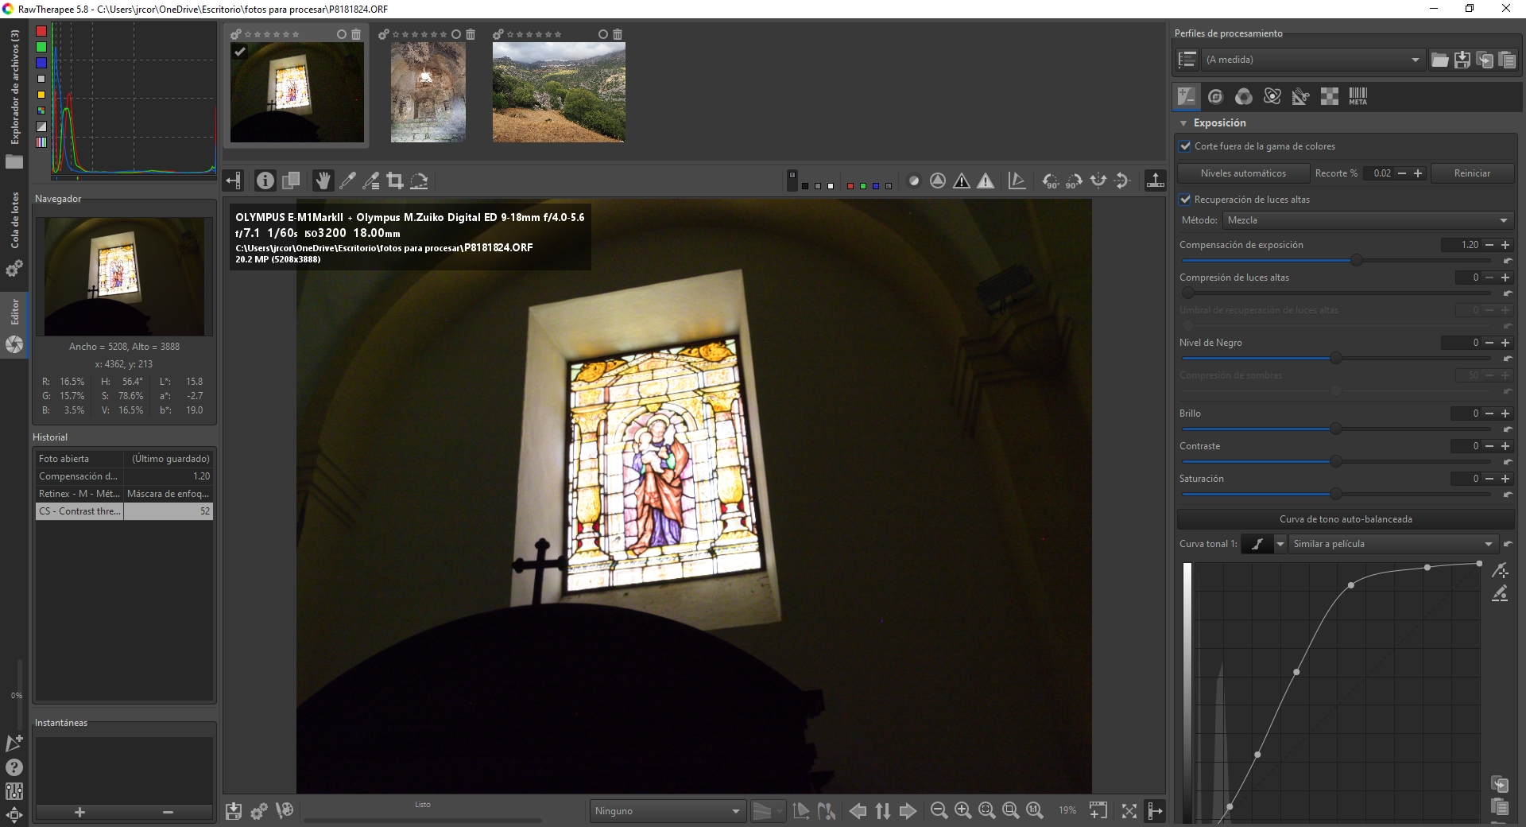1526x827 pixels.
Task: Click the Niveles automáticos button
Action: pos(1243,173)
